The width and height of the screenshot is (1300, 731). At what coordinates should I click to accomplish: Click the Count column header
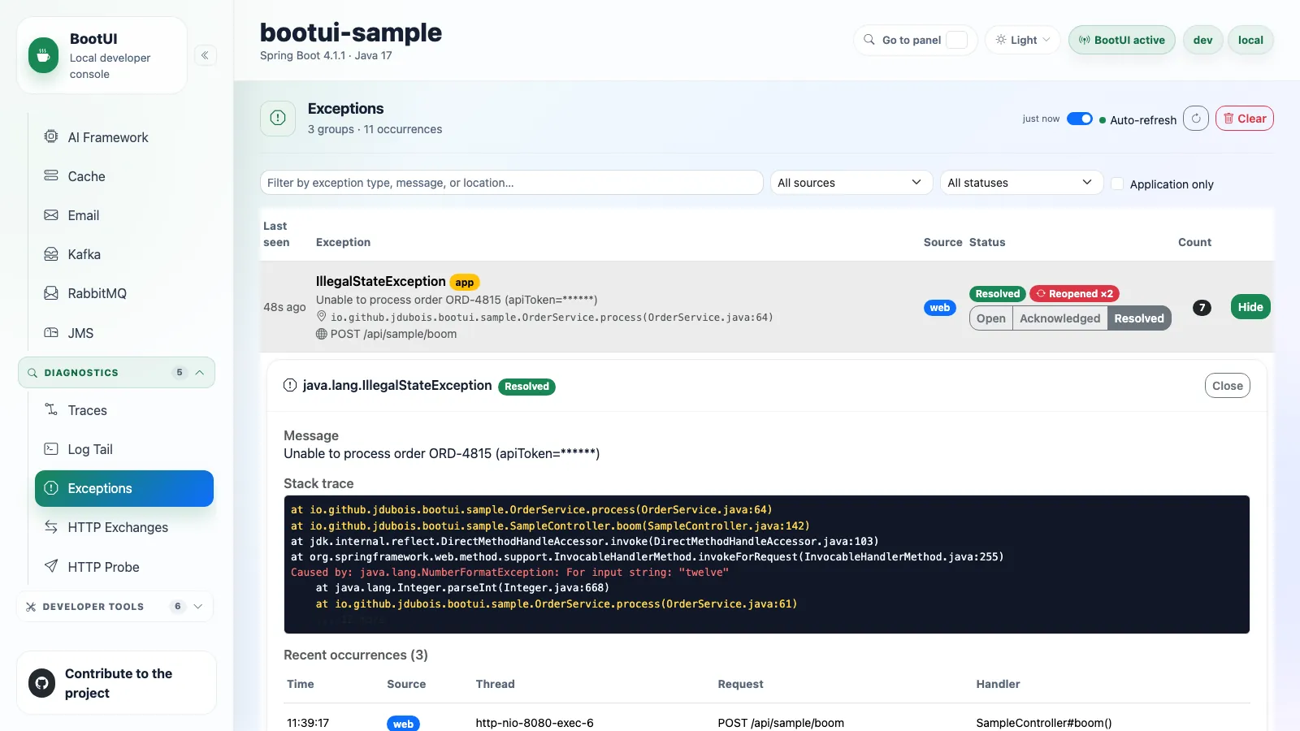point(1194,242)
